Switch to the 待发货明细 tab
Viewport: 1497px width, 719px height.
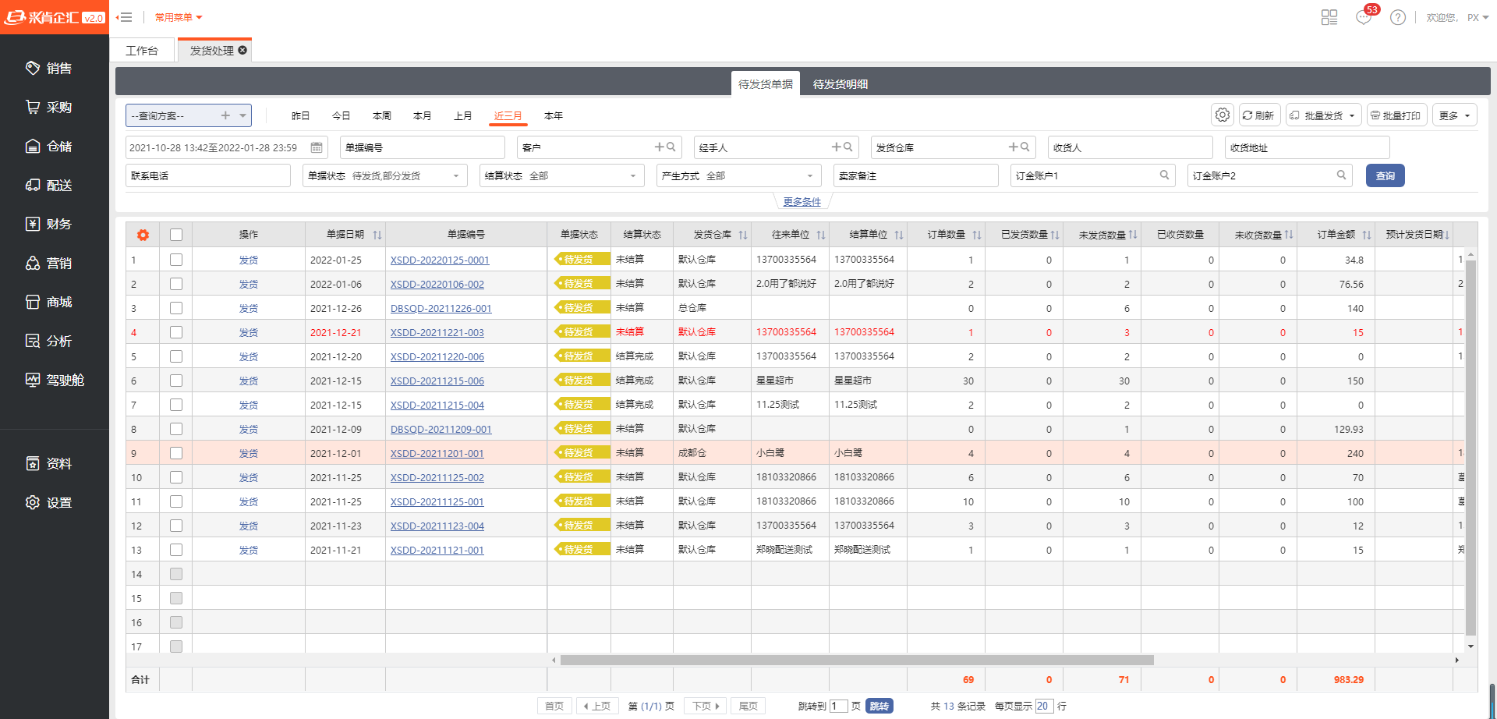(x=840, y=84)
